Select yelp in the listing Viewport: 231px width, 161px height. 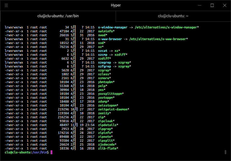tap(102, 86)
